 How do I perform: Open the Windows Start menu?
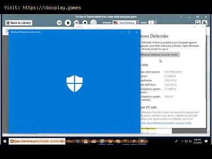point(5,141)
